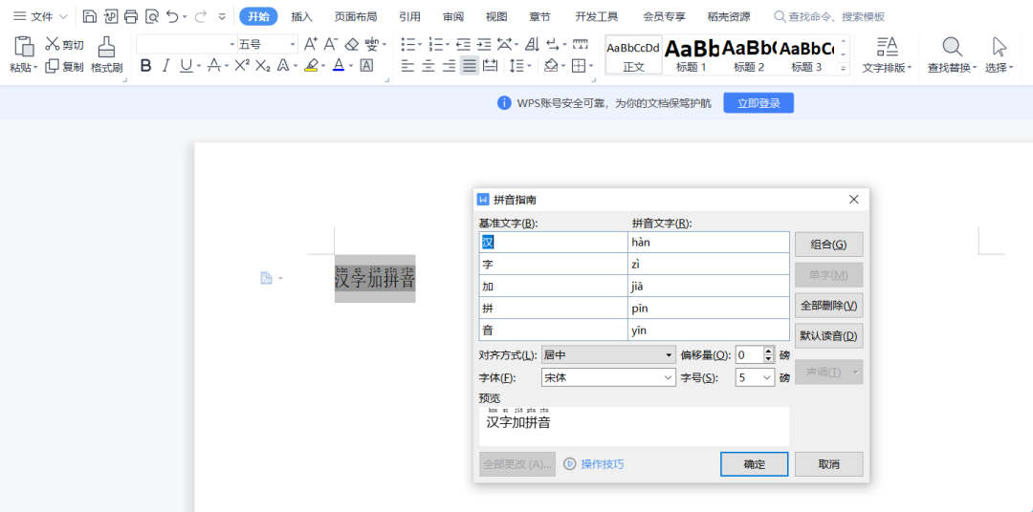The image size is (1033, 512).
Task: Click the Increase indent icon
Action: point(484,45)
